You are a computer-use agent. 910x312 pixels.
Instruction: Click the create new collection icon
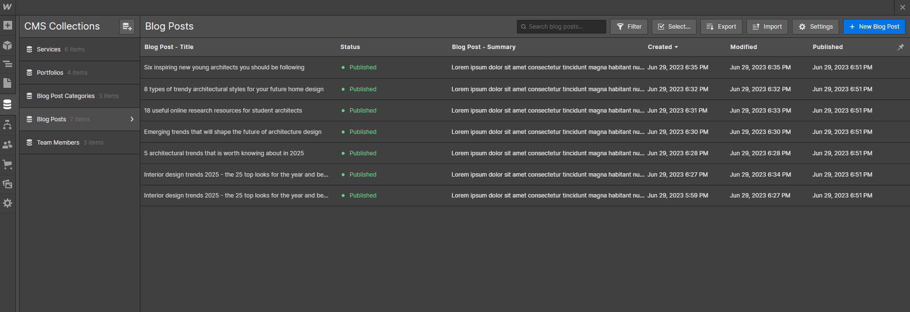click(127, 27)
